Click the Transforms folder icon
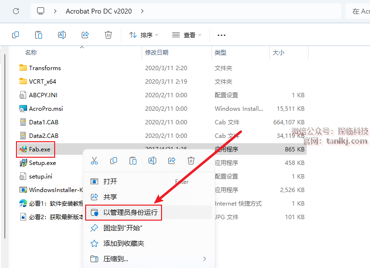The image size is (370, 268). pyautogui.click(x=23, y=68)
